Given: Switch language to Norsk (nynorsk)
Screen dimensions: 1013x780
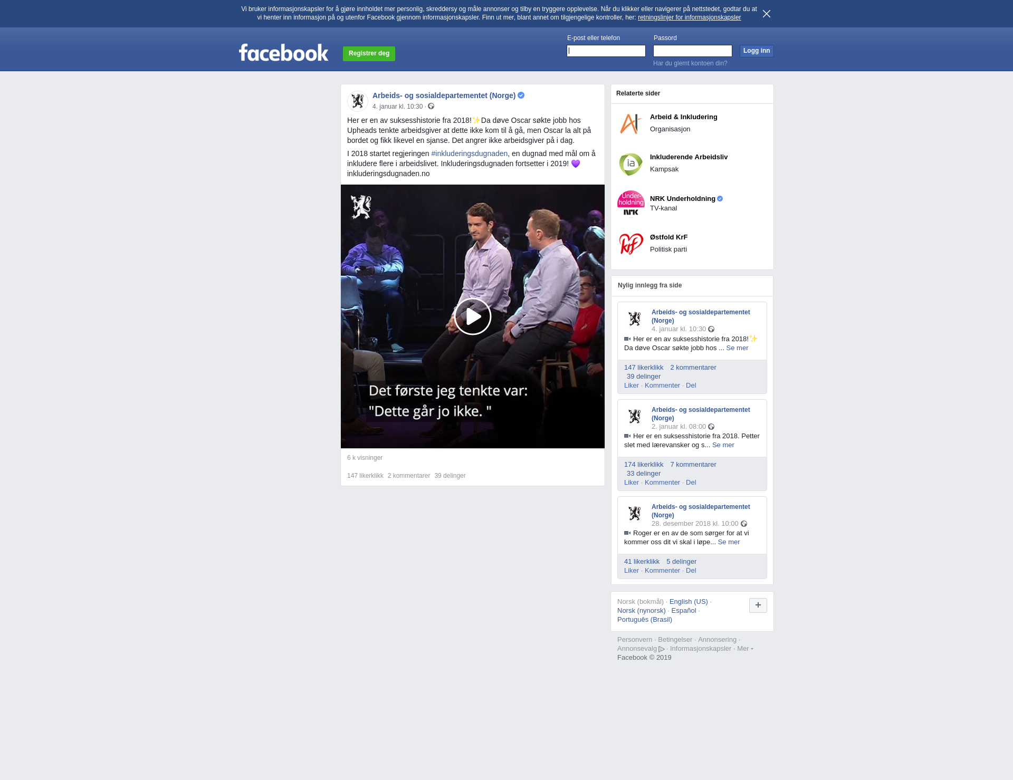Looking at the screenshot, I should click(x=641, y=611).
